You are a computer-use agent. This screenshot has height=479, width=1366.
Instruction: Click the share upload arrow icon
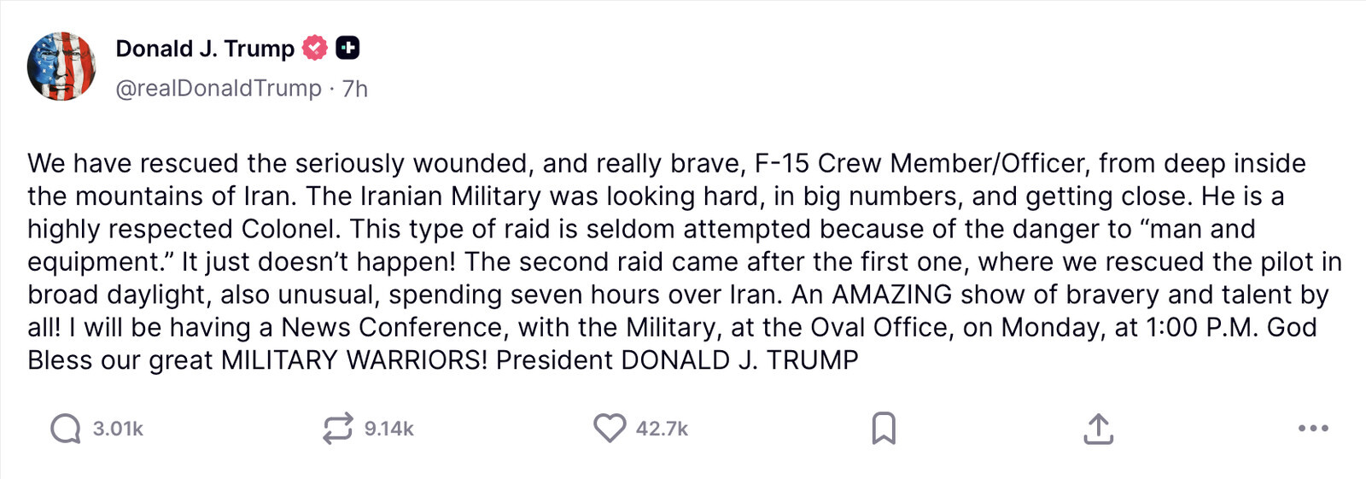pos(1098,429)
